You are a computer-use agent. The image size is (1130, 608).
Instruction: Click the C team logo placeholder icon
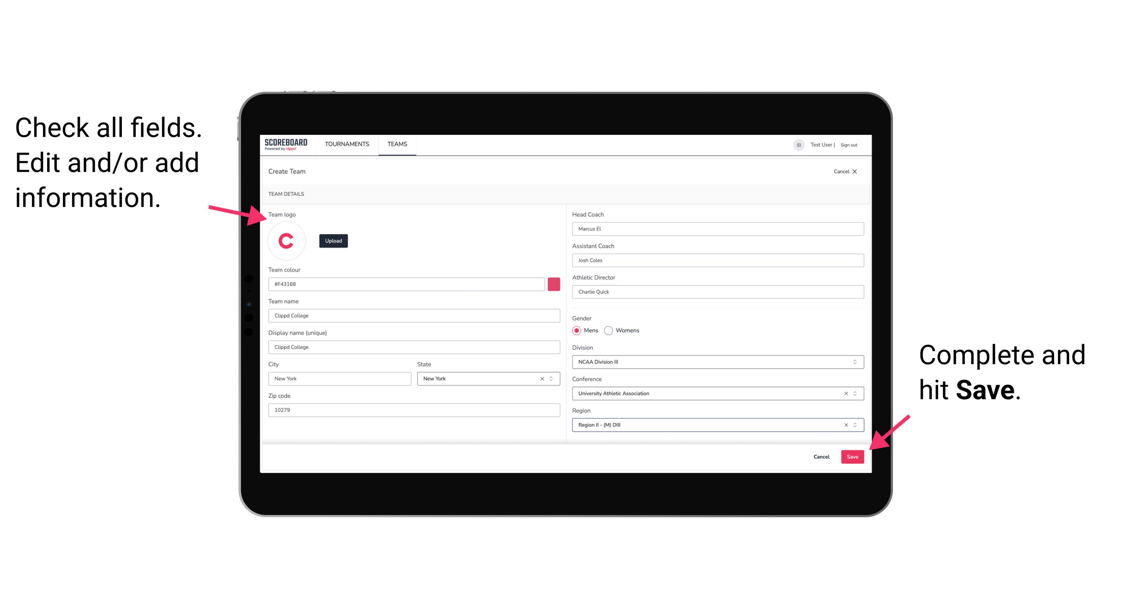click(x=286, y=240)
